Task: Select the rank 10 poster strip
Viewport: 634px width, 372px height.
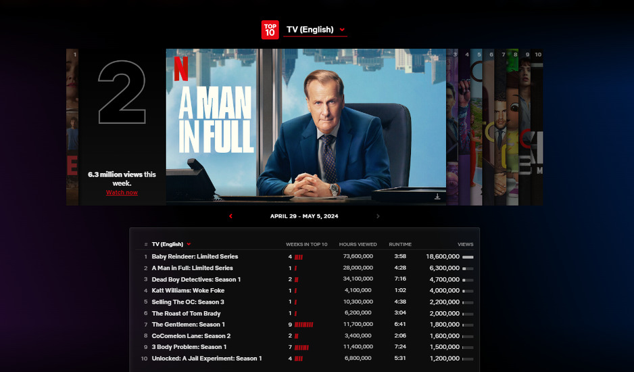Action: click(x=537, y=126)
